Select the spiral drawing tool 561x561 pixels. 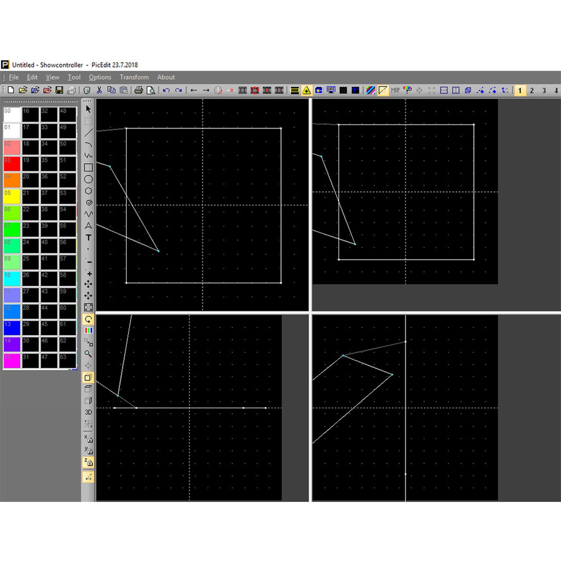[x=88, y=203]
